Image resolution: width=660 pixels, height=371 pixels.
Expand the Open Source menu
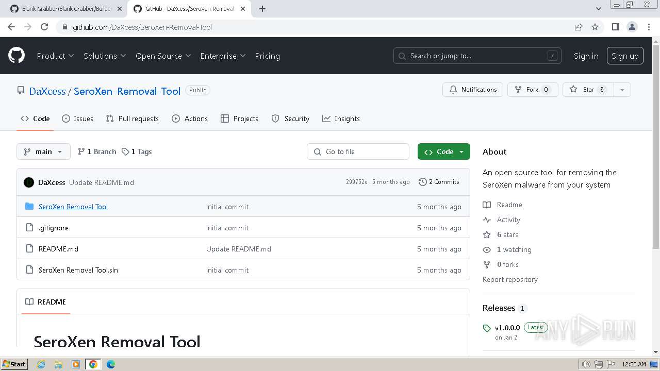163,56
